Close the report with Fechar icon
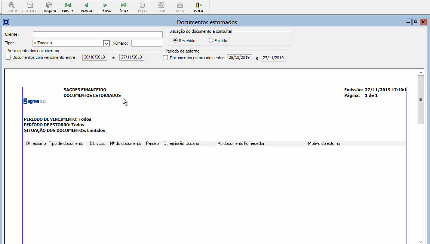Image resolution: width=430 pixels, height=244 pixels. [x=199, y=6]
